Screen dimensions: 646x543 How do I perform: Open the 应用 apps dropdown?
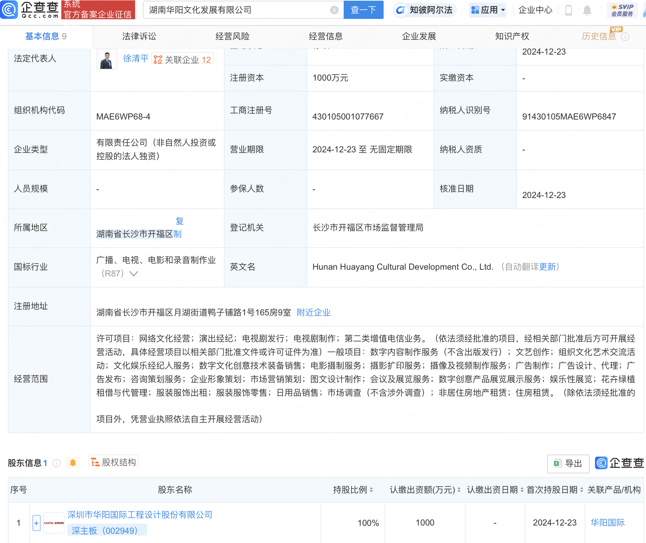coord(488,10)
